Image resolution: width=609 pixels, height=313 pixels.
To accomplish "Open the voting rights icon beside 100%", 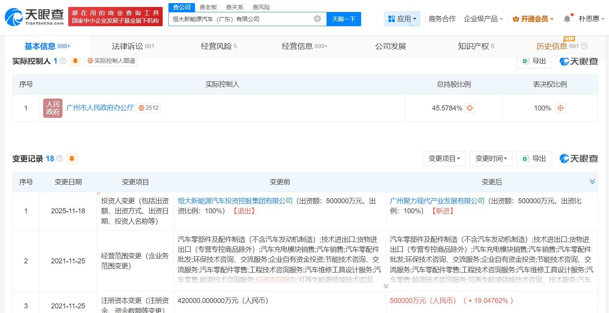I will [560, 108].
